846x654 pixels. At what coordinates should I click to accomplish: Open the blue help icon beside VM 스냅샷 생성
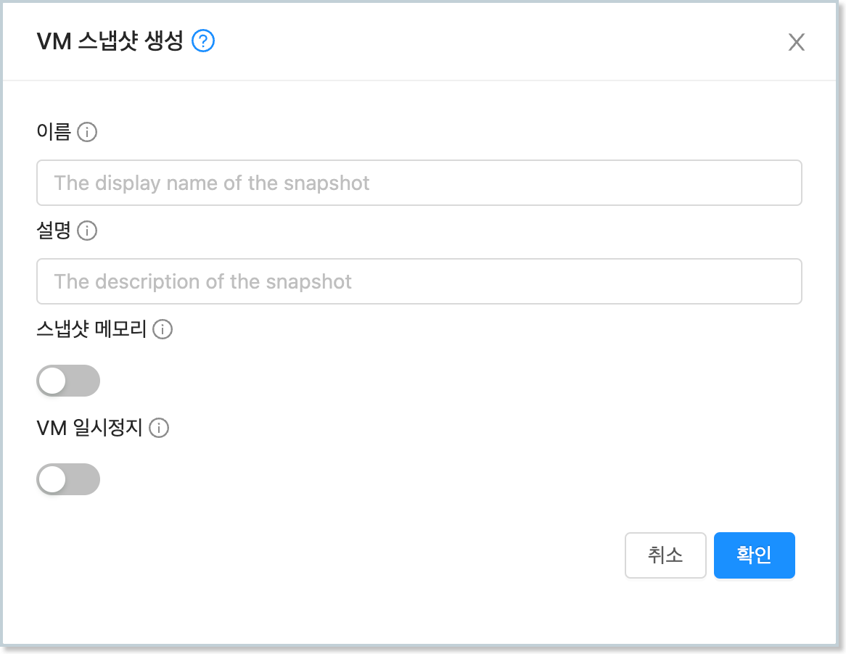(203, 41)
